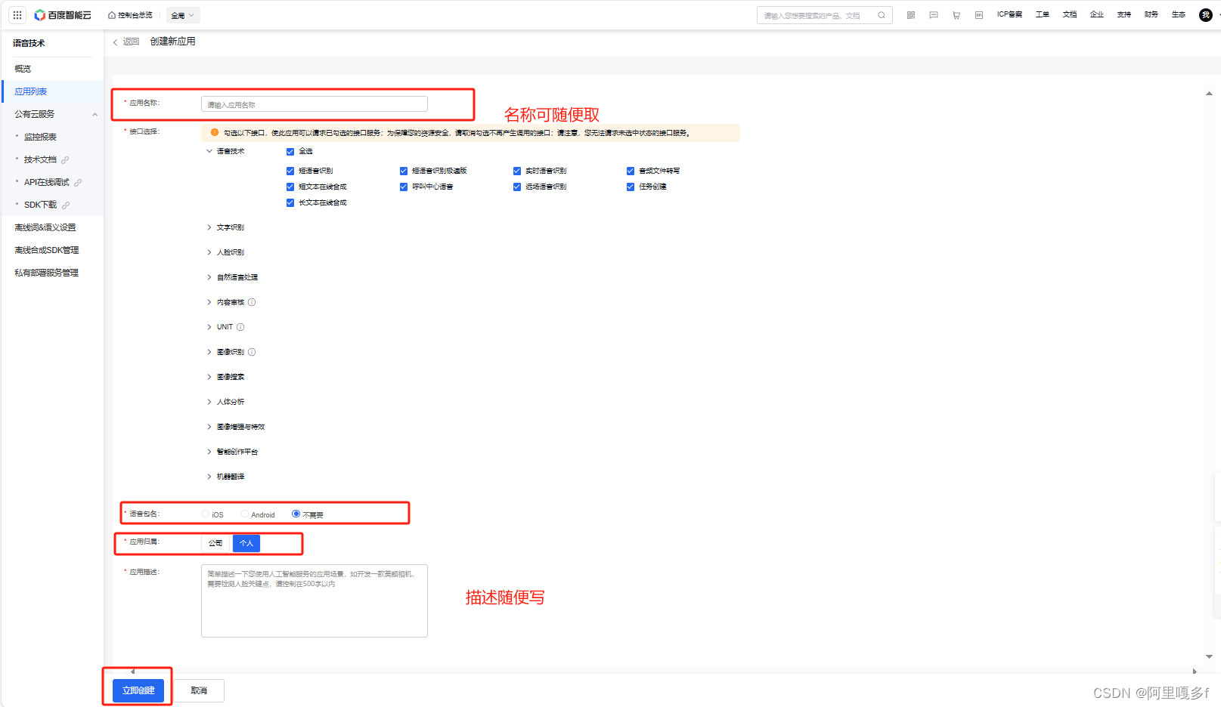Open the messages icon in header
The height and width of the screenshot is (707, 1221).
click(x=934, y=15)
